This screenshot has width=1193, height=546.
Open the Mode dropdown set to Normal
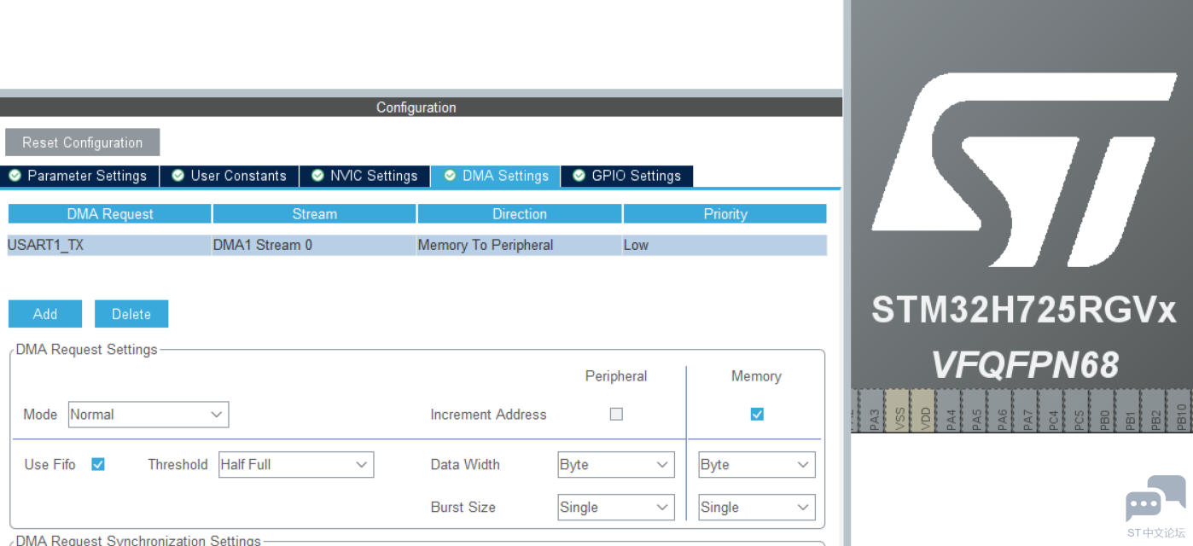(x=148, y=415)
